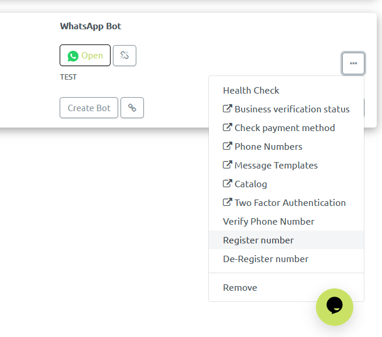The height and width of the screenshot is (337, 382).
Task: Click the WhatsApp logo in Open button
Action: point(73,56)
